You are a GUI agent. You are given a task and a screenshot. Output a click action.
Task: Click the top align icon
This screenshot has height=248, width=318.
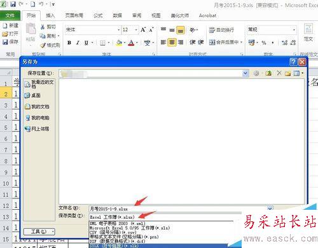163,30
